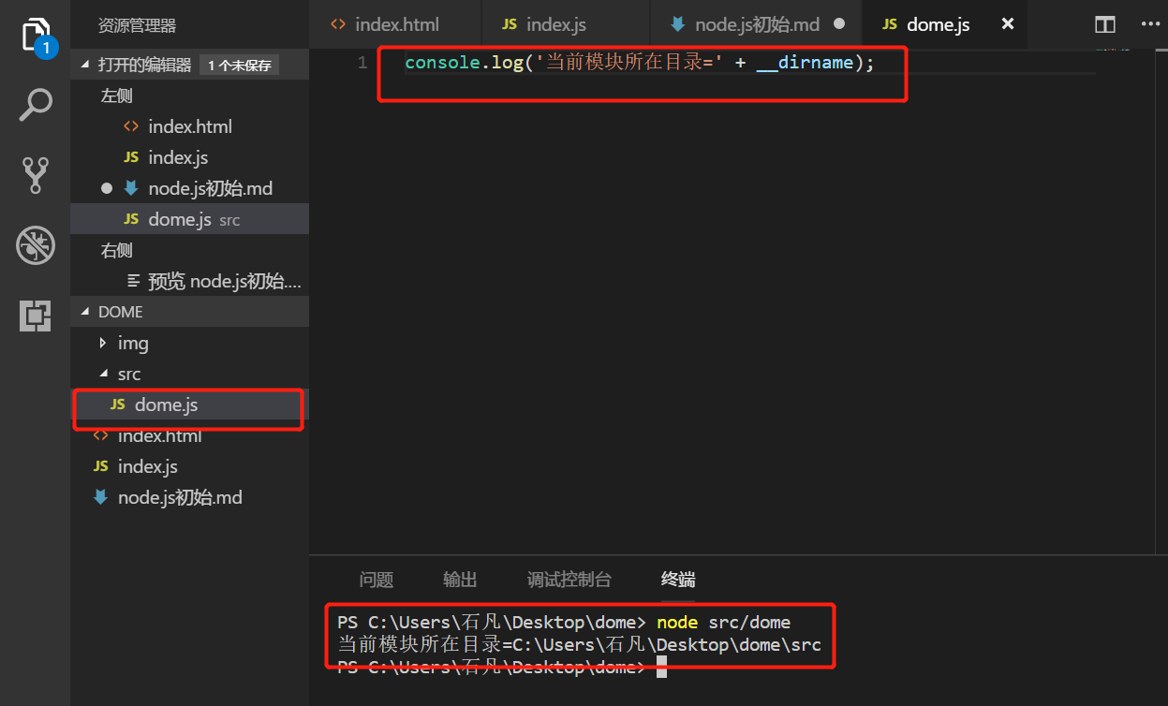The image size is (1168, 706).
Task: Close the dome.js editor tab
Action: (1008, 24)
